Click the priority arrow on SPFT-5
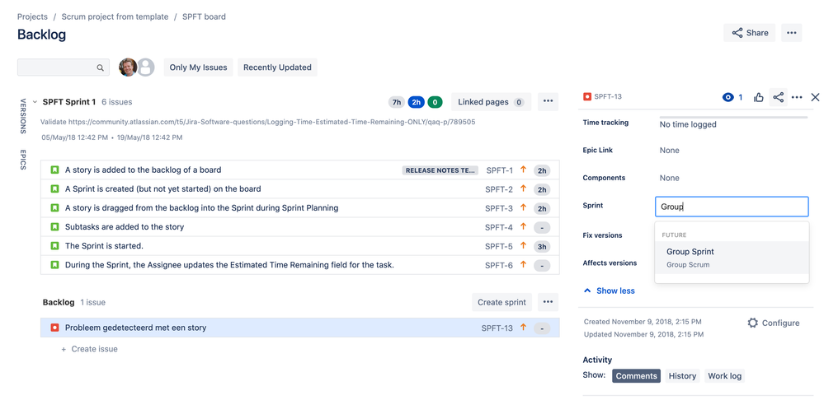824x400 pixels. pyautogui.click(x=523, y=246)
